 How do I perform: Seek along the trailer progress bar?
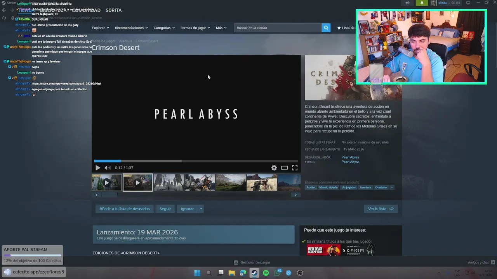click(x=196, y=161)
